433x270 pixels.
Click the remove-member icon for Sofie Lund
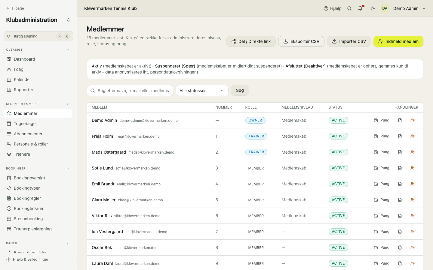pyautogui.click(x=413, y=168)
